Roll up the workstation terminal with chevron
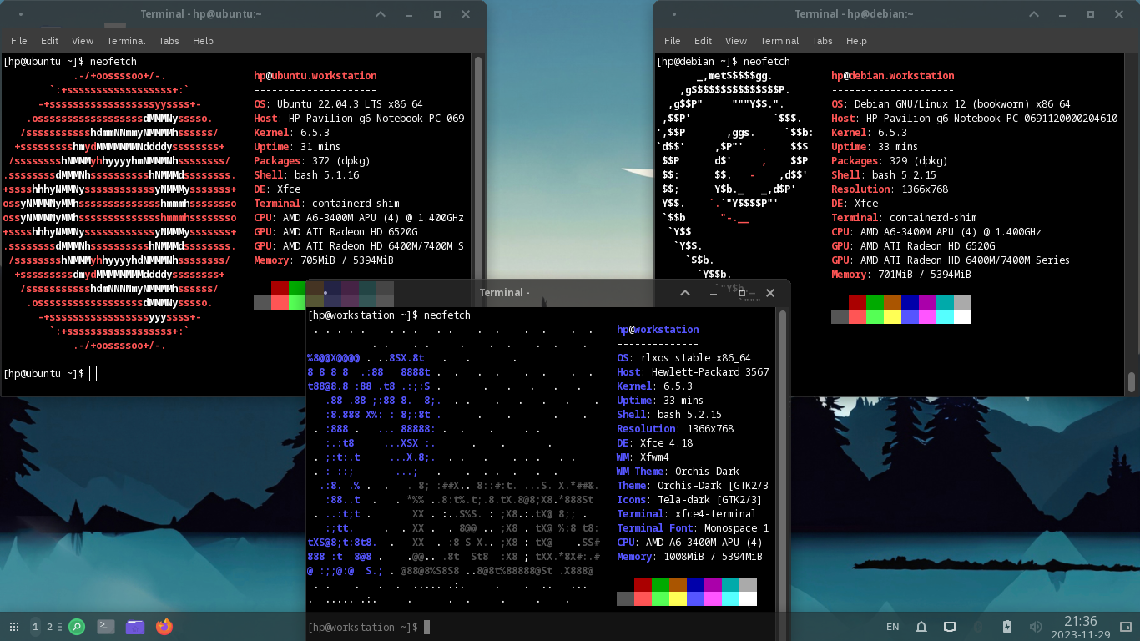Viewport: 1140px width, 641px height. click(685, 293)
